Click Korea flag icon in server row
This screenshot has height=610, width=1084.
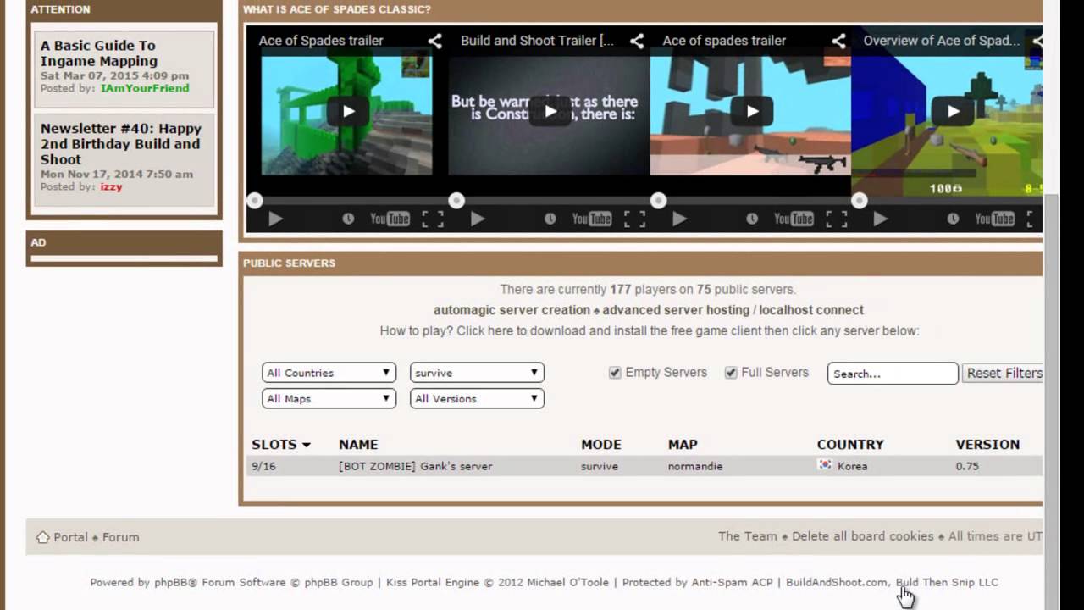click(825, 465)
